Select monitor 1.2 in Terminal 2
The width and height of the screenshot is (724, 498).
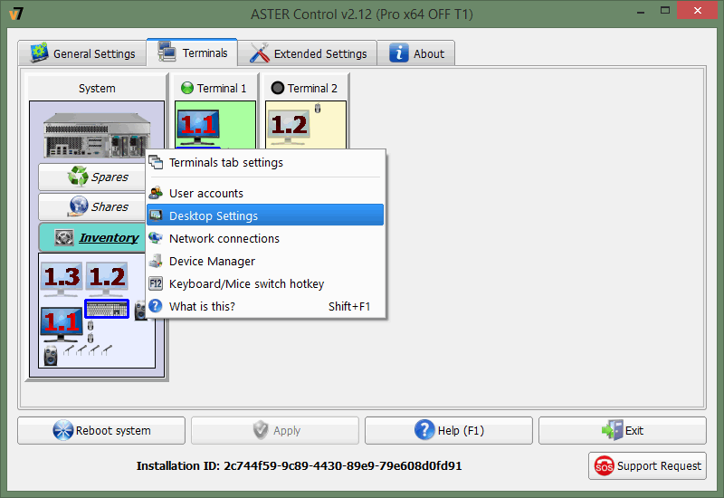click(x=289, y=127)
